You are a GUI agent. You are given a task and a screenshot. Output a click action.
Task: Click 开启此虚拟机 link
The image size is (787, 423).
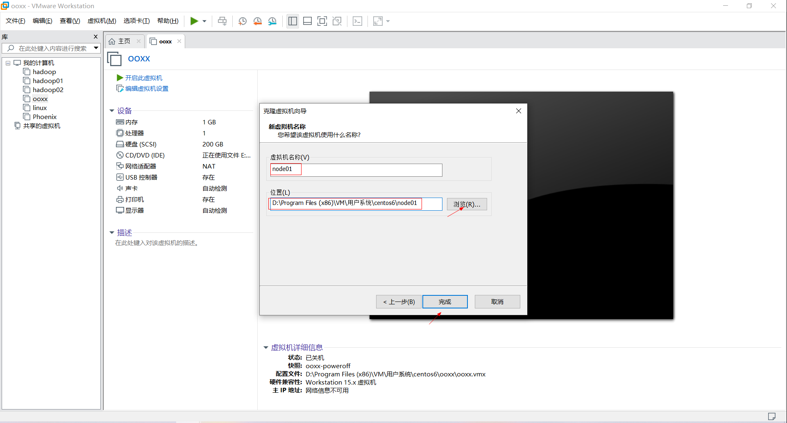(144, 78)
